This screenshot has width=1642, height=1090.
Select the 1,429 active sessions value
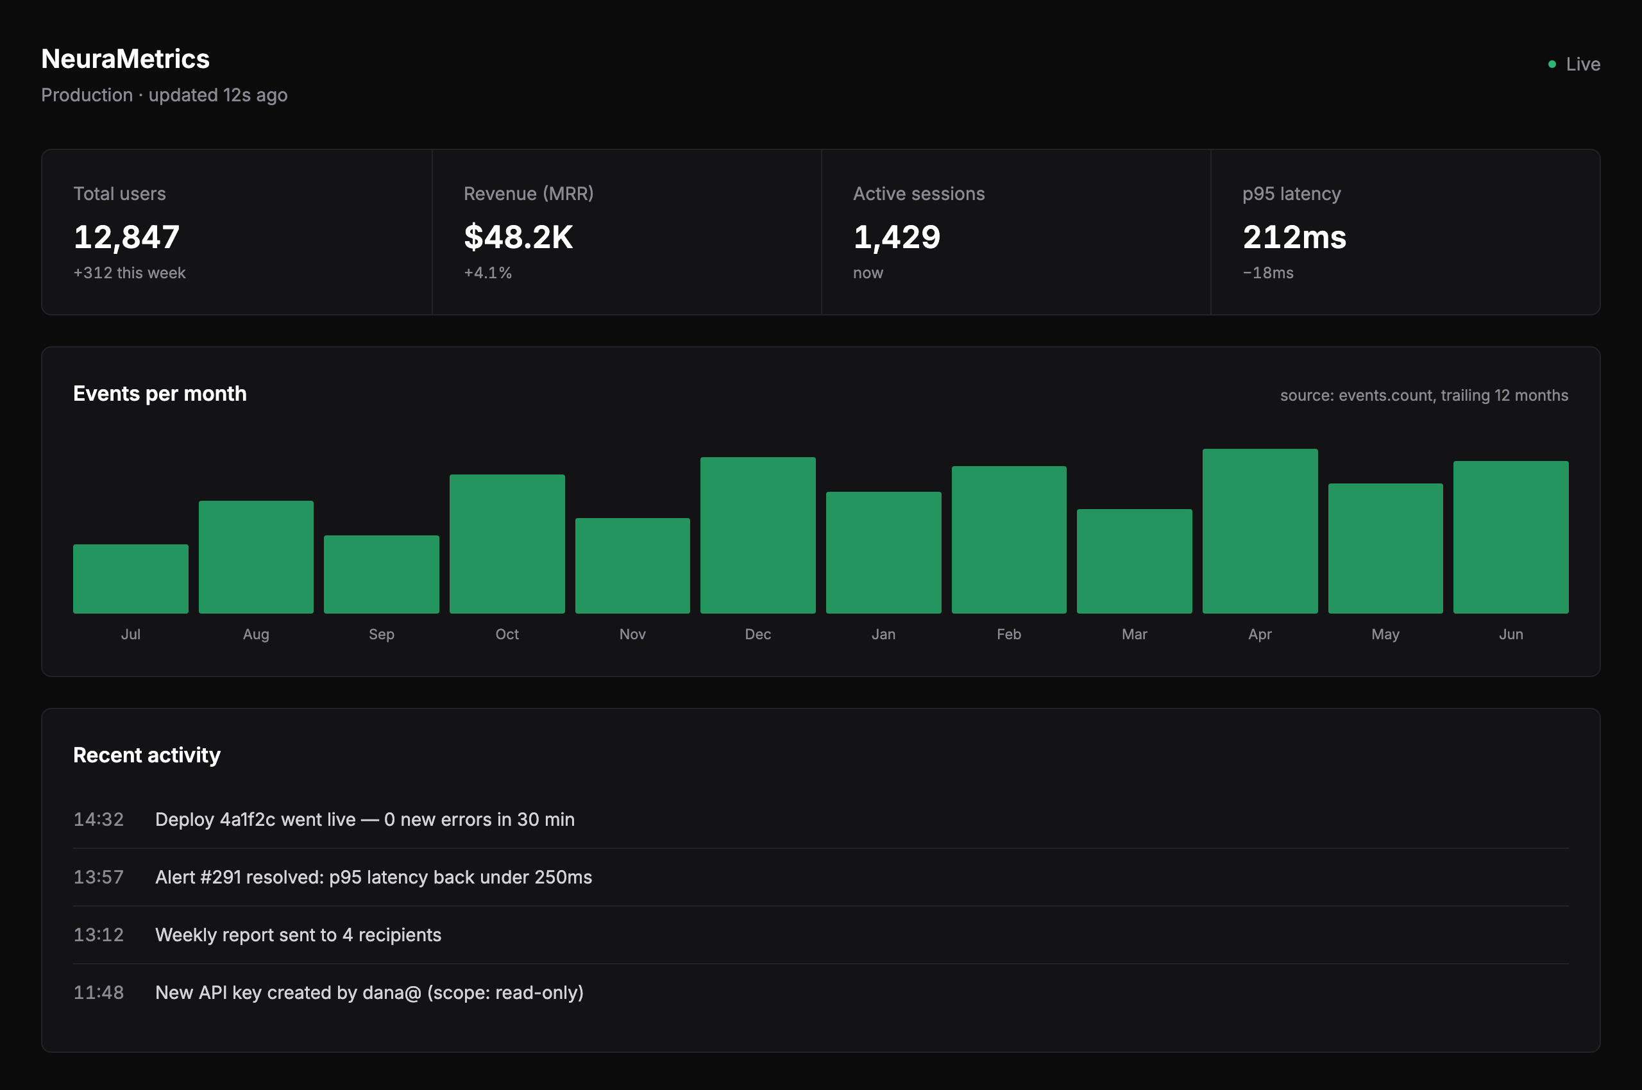coord(897,237)
